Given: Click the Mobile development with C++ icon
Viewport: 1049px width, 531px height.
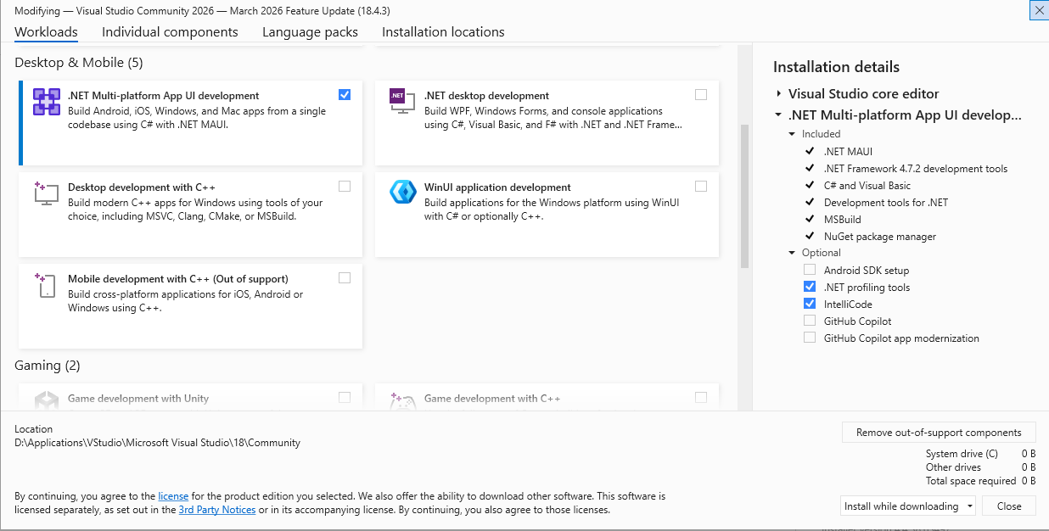Looking at the screenshot, I should [x=45, y=285].
